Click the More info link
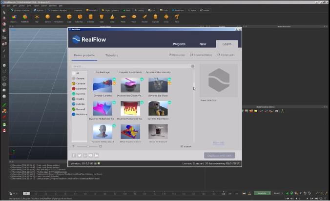Screen dimensions: 330x201 tap(219, 142)
